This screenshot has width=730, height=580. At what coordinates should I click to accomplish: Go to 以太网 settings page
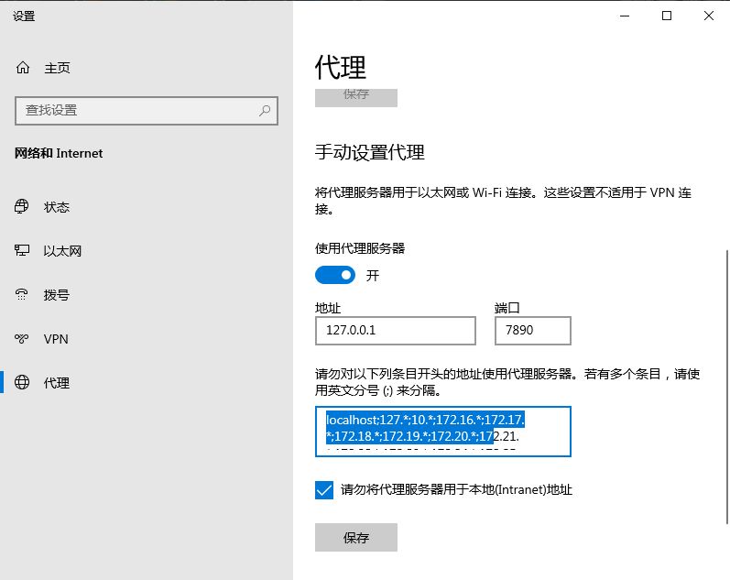[x=62, y=251]
